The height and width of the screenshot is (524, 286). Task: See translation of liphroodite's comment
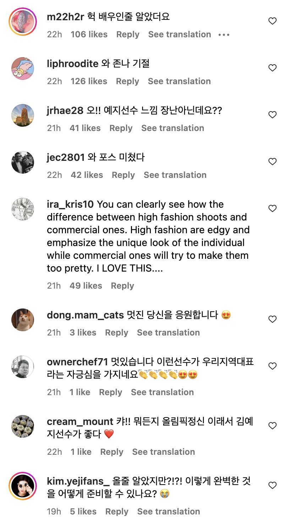point(179,81)
